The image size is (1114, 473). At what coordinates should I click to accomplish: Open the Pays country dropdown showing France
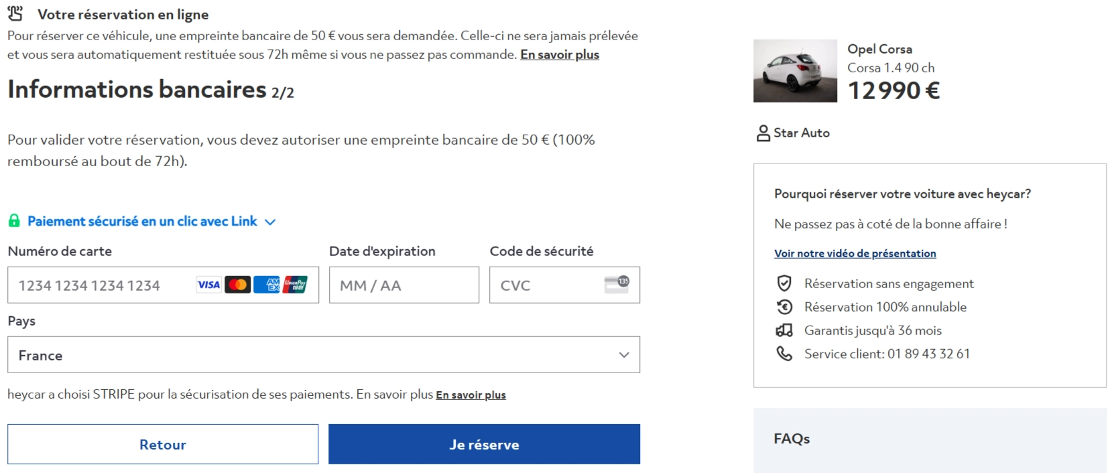tap(324, 354)
